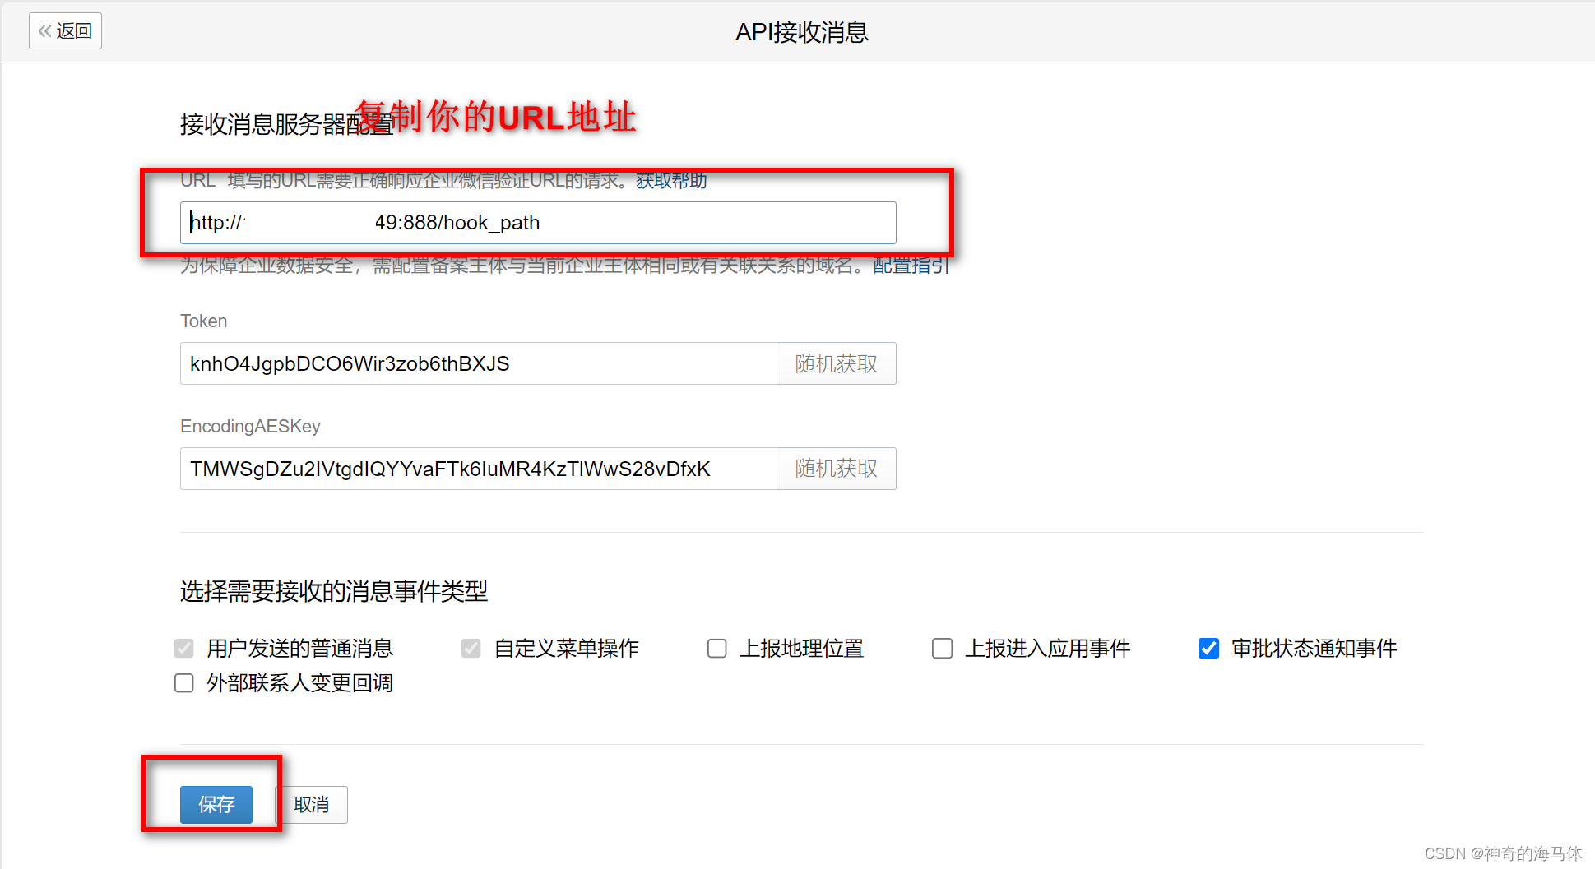This screenshot has height=869, width=1595.
Task: Click 随机获取 next to EncodingAESKey
Action: pos(835,469)
